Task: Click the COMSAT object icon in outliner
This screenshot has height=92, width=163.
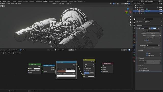Action: [x=139, y=11]
